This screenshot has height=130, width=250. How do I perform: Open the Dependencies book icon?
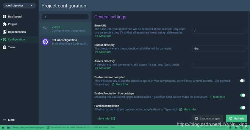click(x=5, y=32)
